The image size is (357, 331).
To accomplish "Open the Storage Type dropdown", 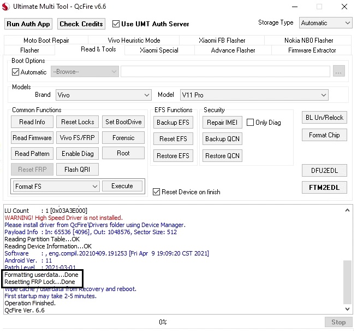I will point(325,23).
